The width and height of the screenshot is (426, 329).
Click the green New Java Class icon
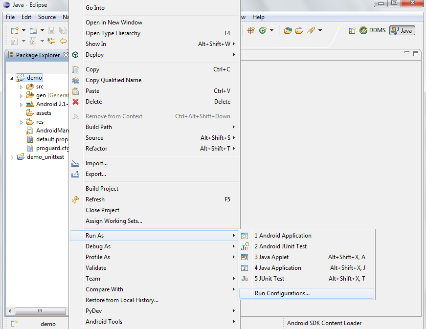pos(263,30)
